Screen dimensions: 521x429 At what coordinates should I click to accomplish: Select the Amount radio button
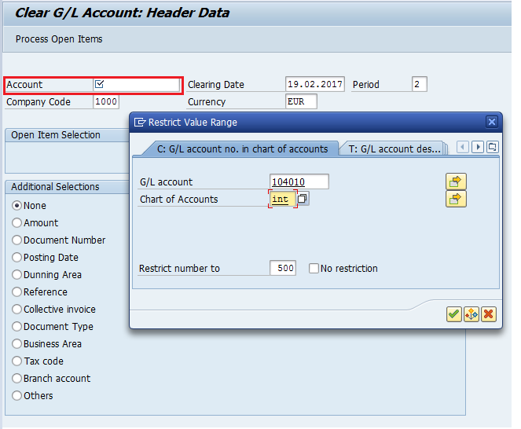coord(17,222)
